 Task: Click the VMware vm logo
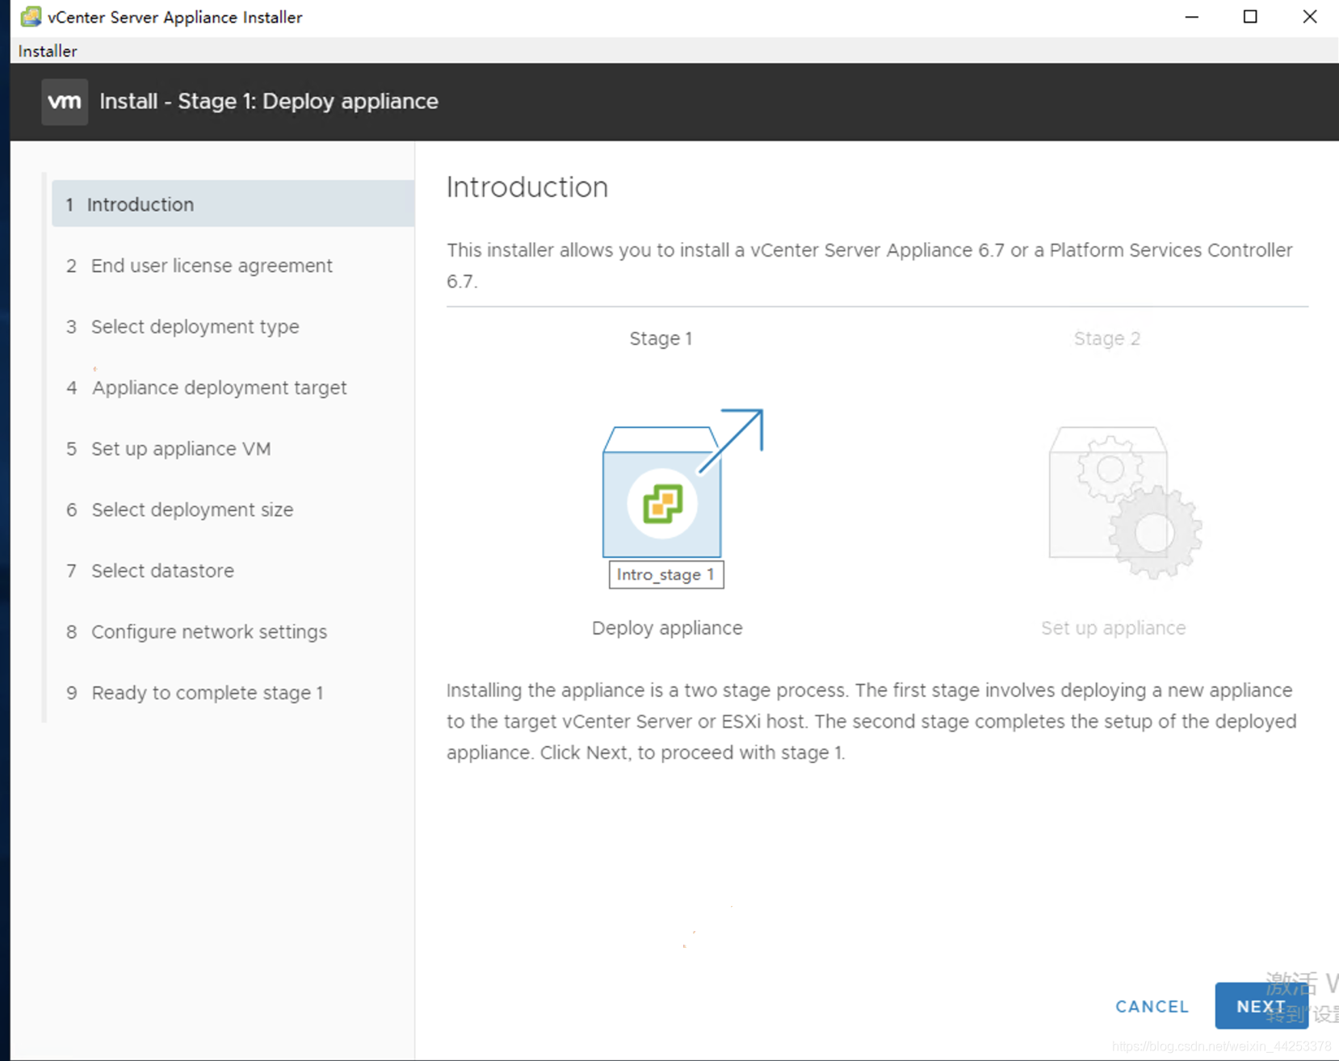(65, 102)
